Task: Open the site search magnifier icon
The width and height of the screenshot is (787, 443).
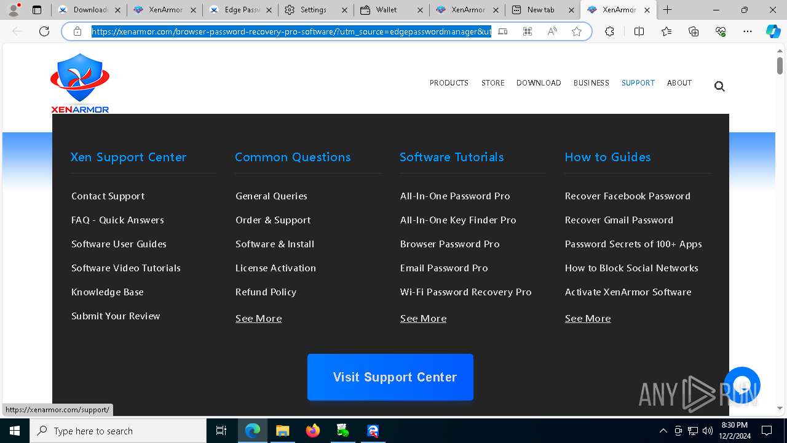Action: point(719,86)
